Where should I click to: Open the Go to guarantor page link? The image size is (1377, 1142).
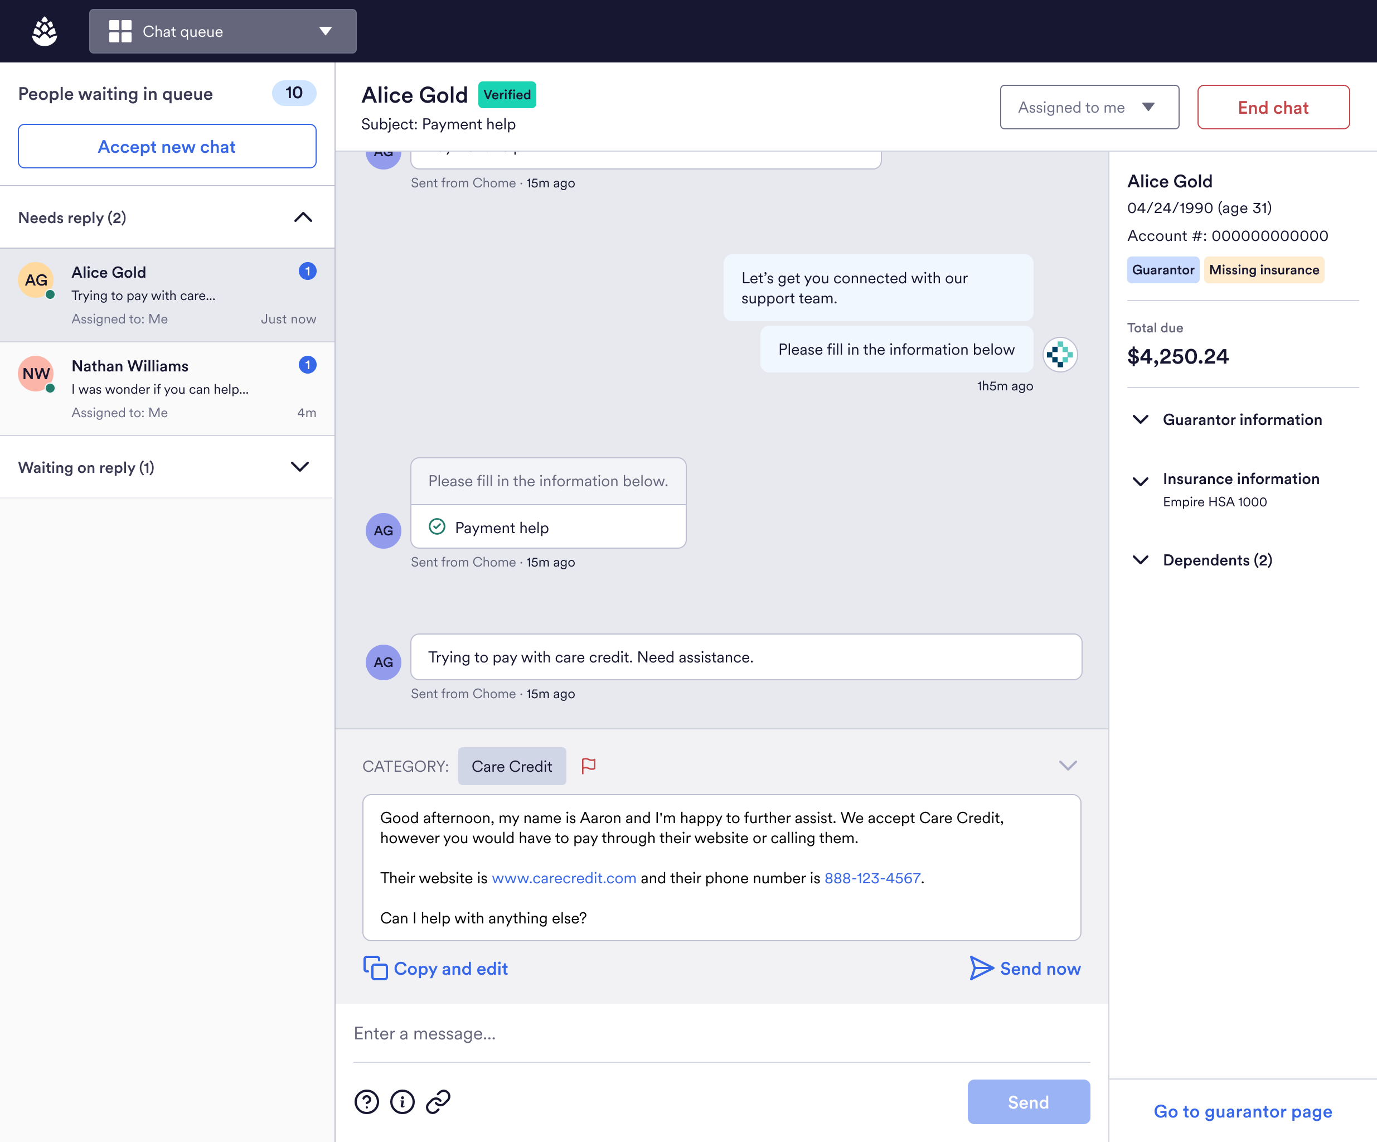point(1242,1111)
